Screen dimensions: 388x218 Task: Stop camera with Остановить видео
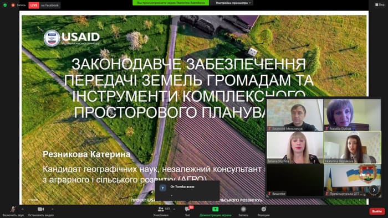click(40, 211)
